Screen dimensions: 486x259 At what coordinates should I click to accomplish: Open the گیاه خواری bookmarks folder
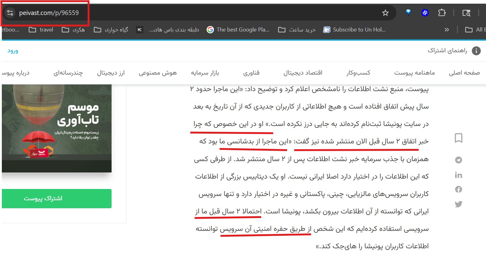tap(111, 30)
